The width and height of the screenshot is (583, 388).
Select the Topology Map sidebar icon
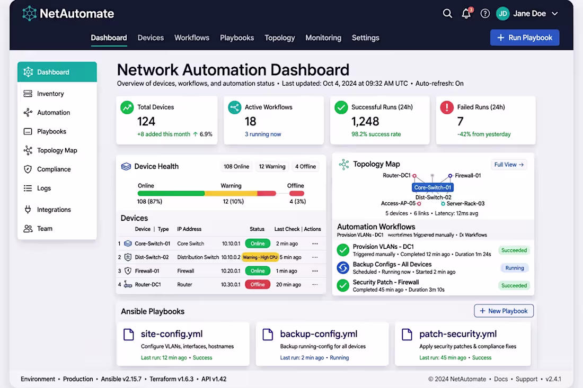pos(28,150)
